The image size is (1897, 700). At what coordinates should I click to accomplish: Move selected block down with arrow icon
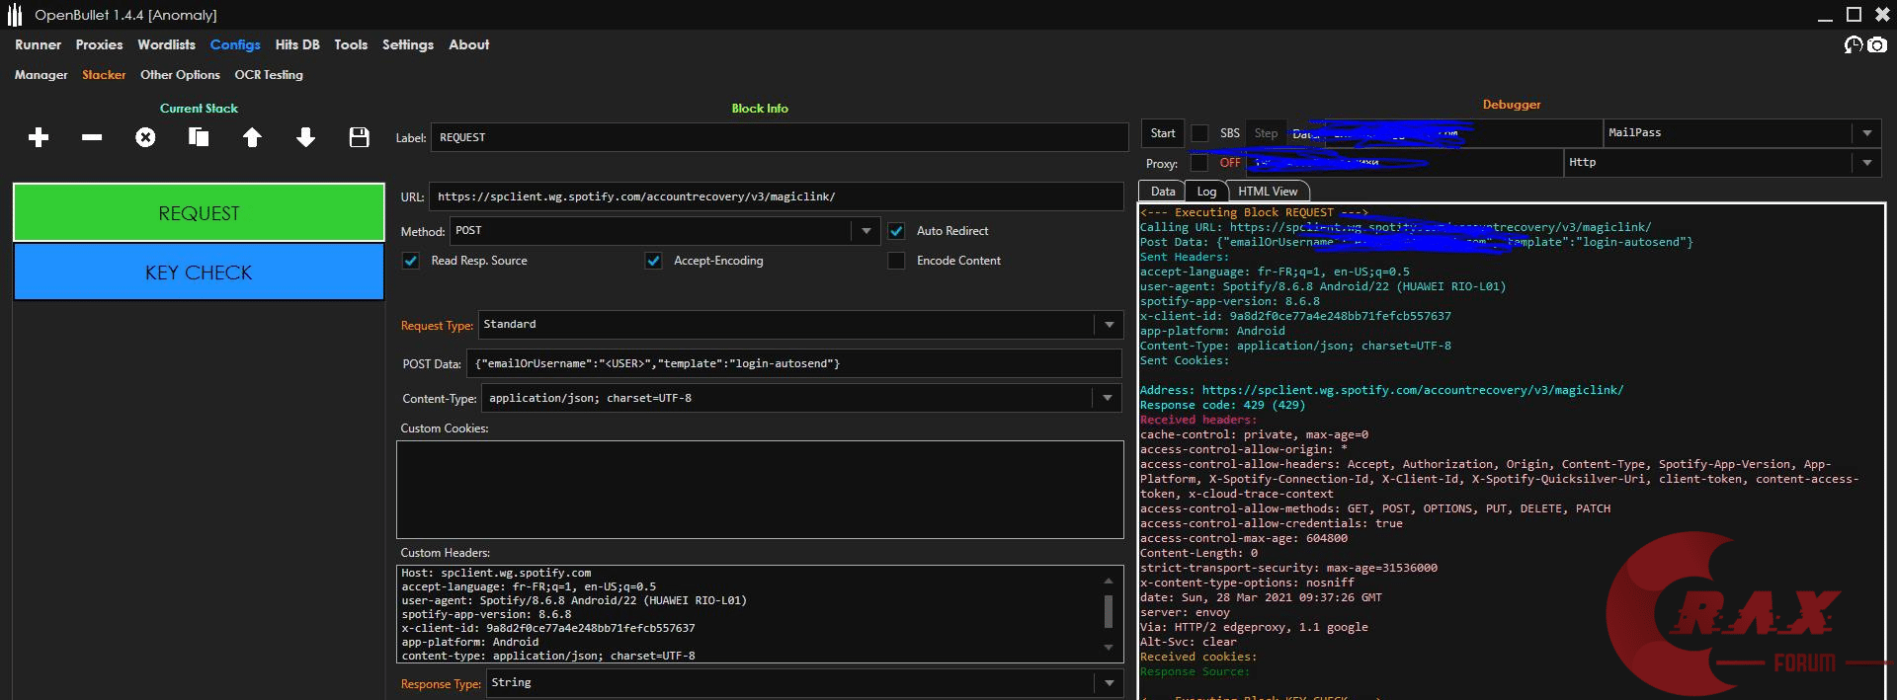click(305, 137)
